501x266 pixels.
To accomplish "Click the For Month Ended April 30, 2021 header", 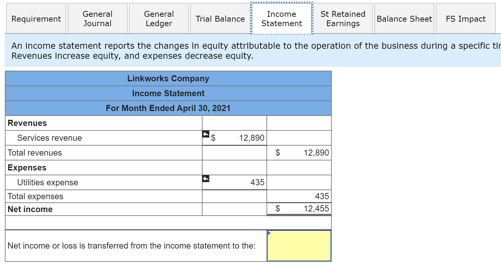I will 168,108.
